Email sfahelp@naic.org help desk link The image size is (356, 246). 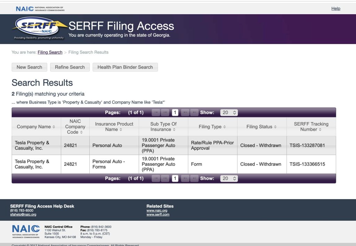click(x=23, y=214)
